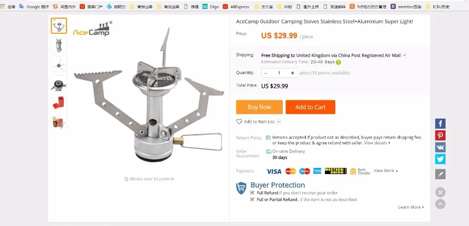
Task: Expand the Add to Wish List dropdown
Action: [279, 121]
